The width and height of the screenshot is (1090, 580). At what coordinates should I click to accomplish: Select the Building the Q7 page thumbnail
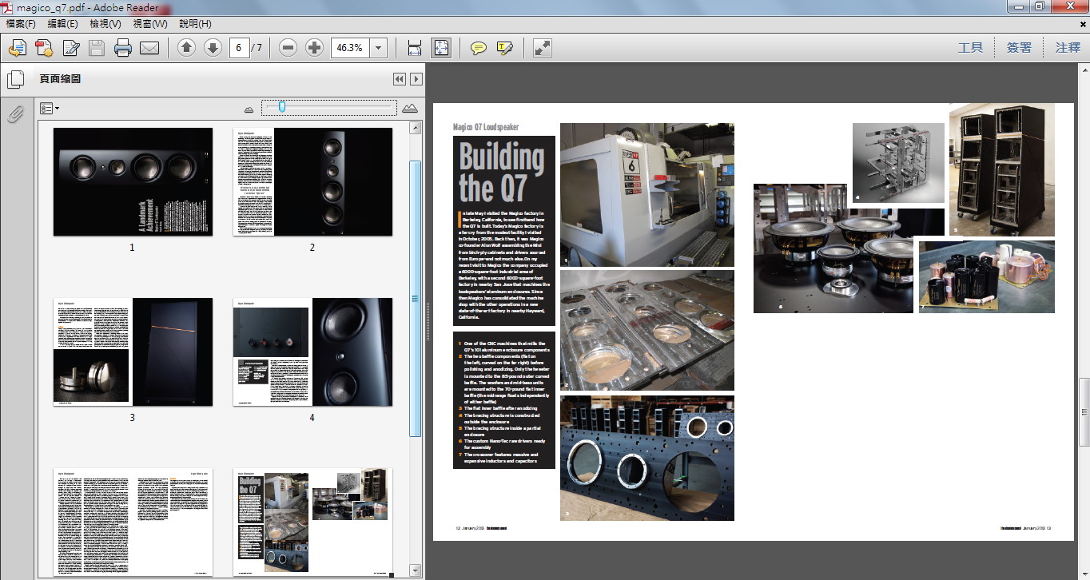click(x=312, y=522)
